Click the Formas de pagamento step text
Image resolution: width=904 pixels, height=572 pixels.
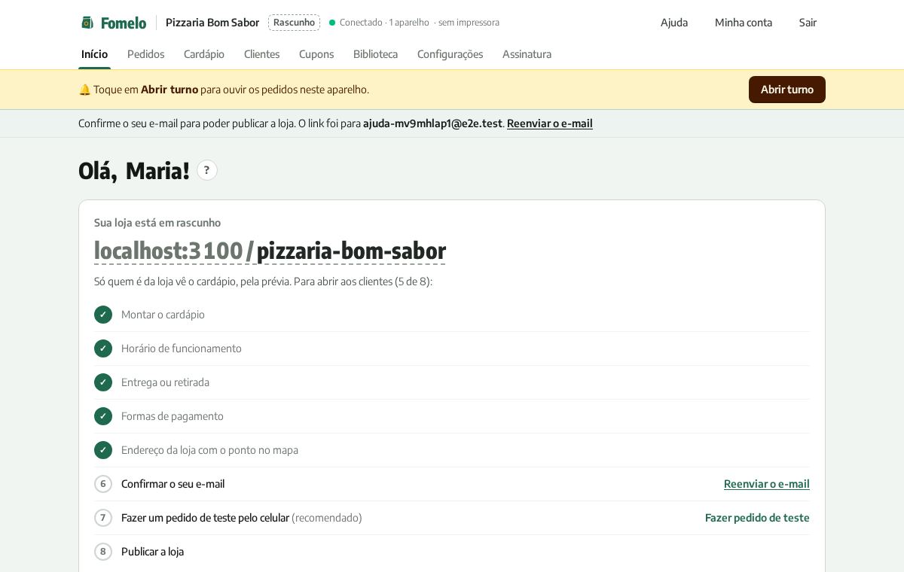click(x=173, y=416)
